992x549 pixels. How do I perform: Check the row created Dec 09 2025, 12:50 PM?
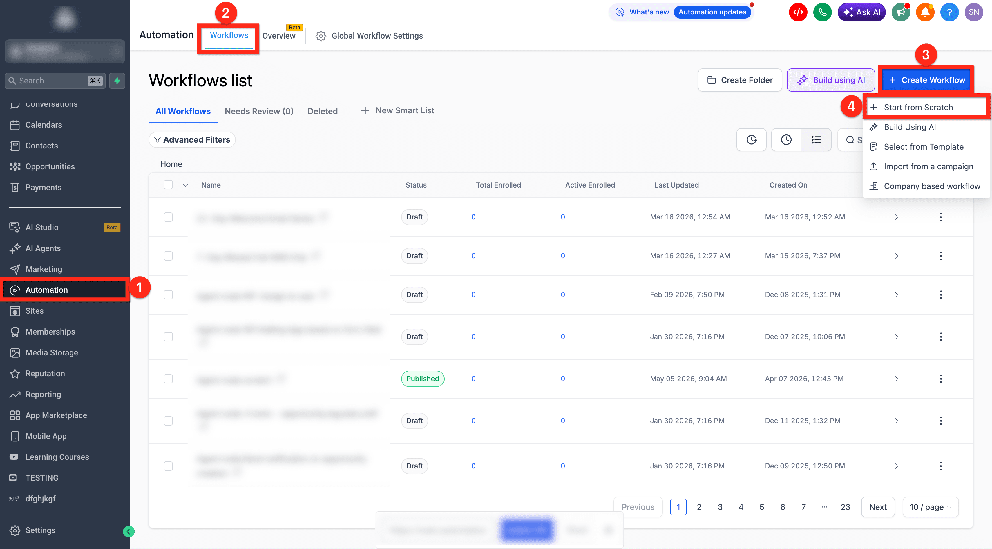click(x=168, y=466)
